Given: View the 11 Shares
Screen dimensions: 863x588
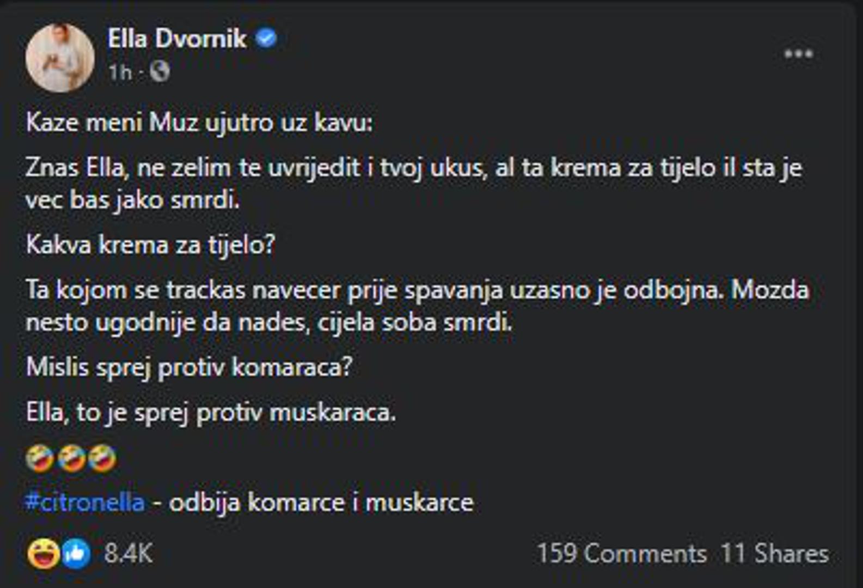Looking at the screenshot, I should pyautogui.click(x=774, y=554).
